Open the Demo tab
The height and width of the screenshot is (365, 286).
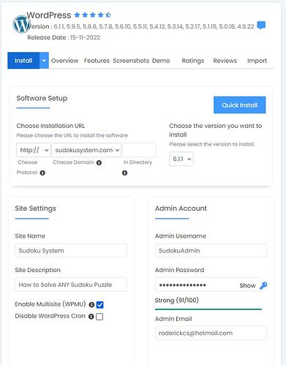tap(161, 61)
